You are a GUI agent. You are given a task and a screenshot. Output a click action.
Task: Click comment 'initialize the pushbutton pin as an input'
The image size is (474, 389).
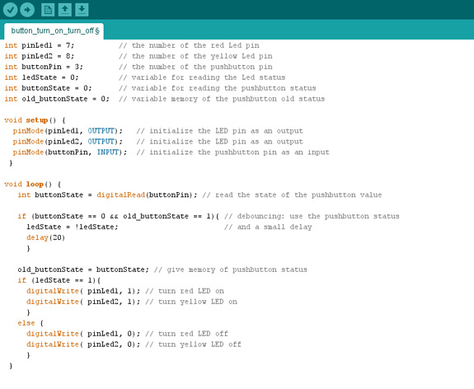point(239,152)
